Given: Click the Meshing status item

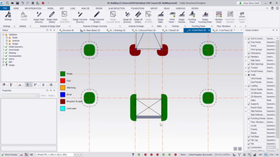Looking at the screenshot, I should click(12, 53).
